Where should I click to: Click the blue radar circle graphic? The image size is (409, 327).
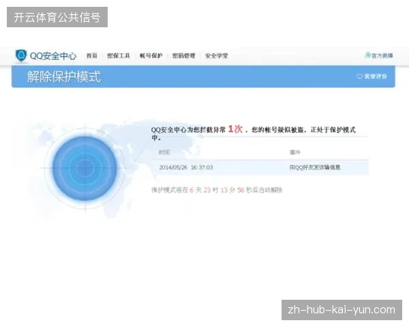pos(85,168)
